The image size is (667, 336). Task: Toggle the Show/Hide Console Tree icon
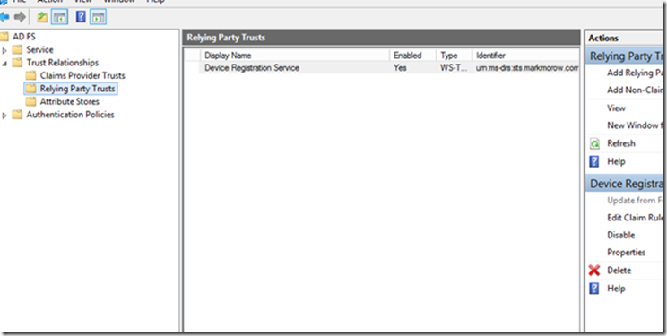tap(59, 17)
